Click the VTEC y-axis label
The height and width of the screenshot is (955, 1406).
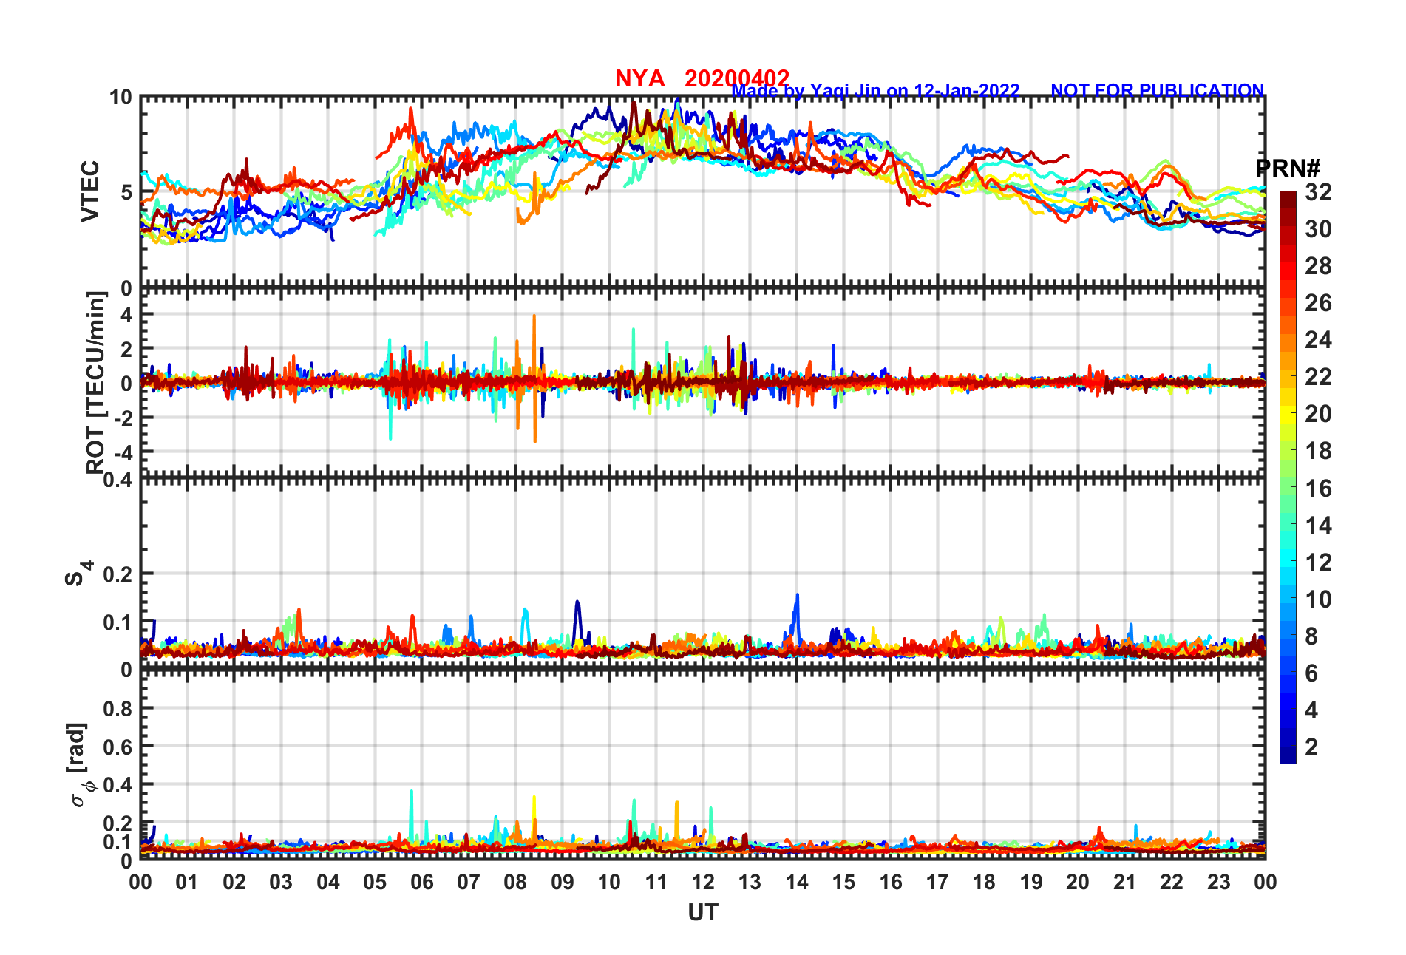point(90,191)
